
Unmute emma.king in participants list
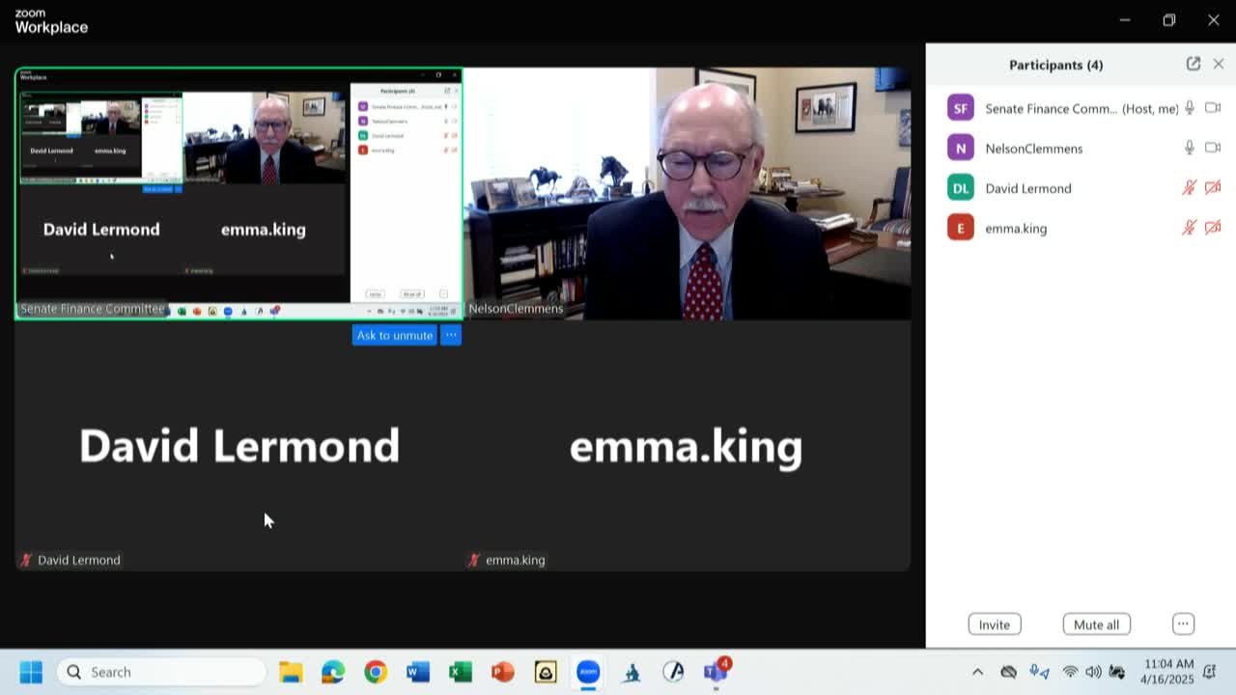(x=1190, y=228)
